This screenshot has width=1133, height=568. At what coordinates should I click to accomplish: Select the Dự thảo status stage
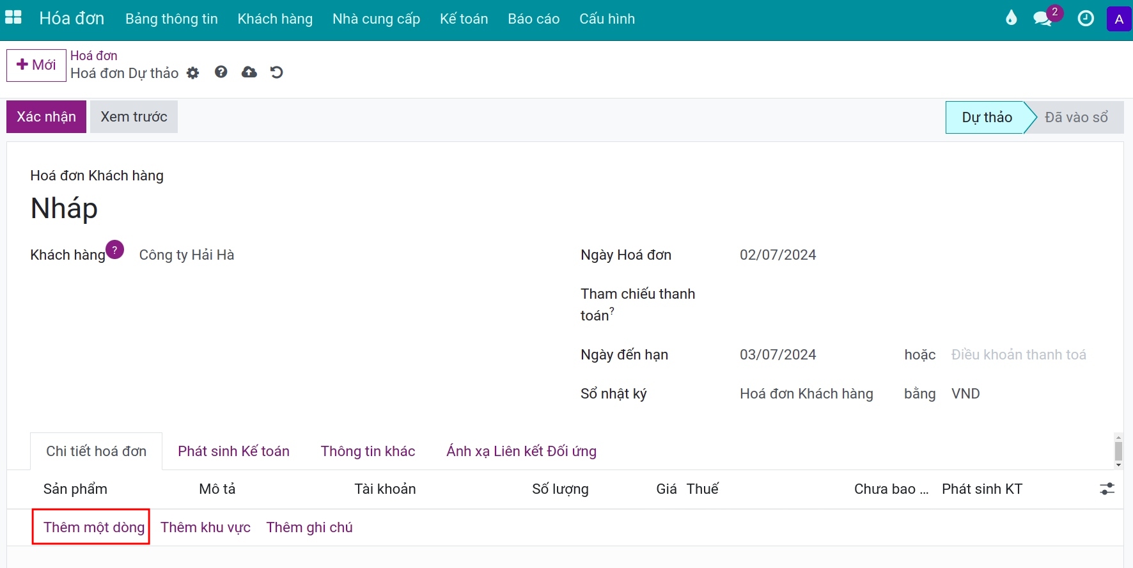pos(987,118)
